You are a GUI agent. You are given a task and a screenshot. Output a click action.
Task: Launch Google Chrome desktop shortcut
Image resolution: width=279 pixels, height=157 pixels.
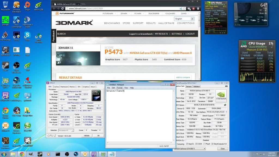pyautogui.click(x=5, y=113)
